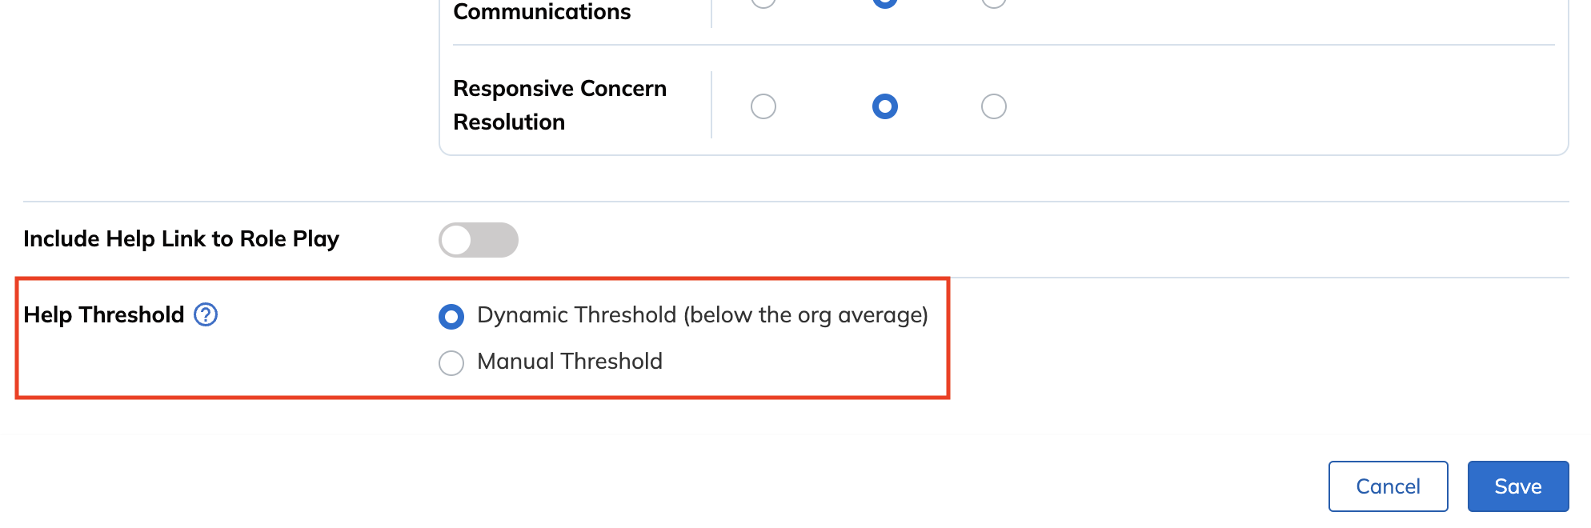Pick the selected middle Communications radio
1591x528 pixels.
coord(885,2)
